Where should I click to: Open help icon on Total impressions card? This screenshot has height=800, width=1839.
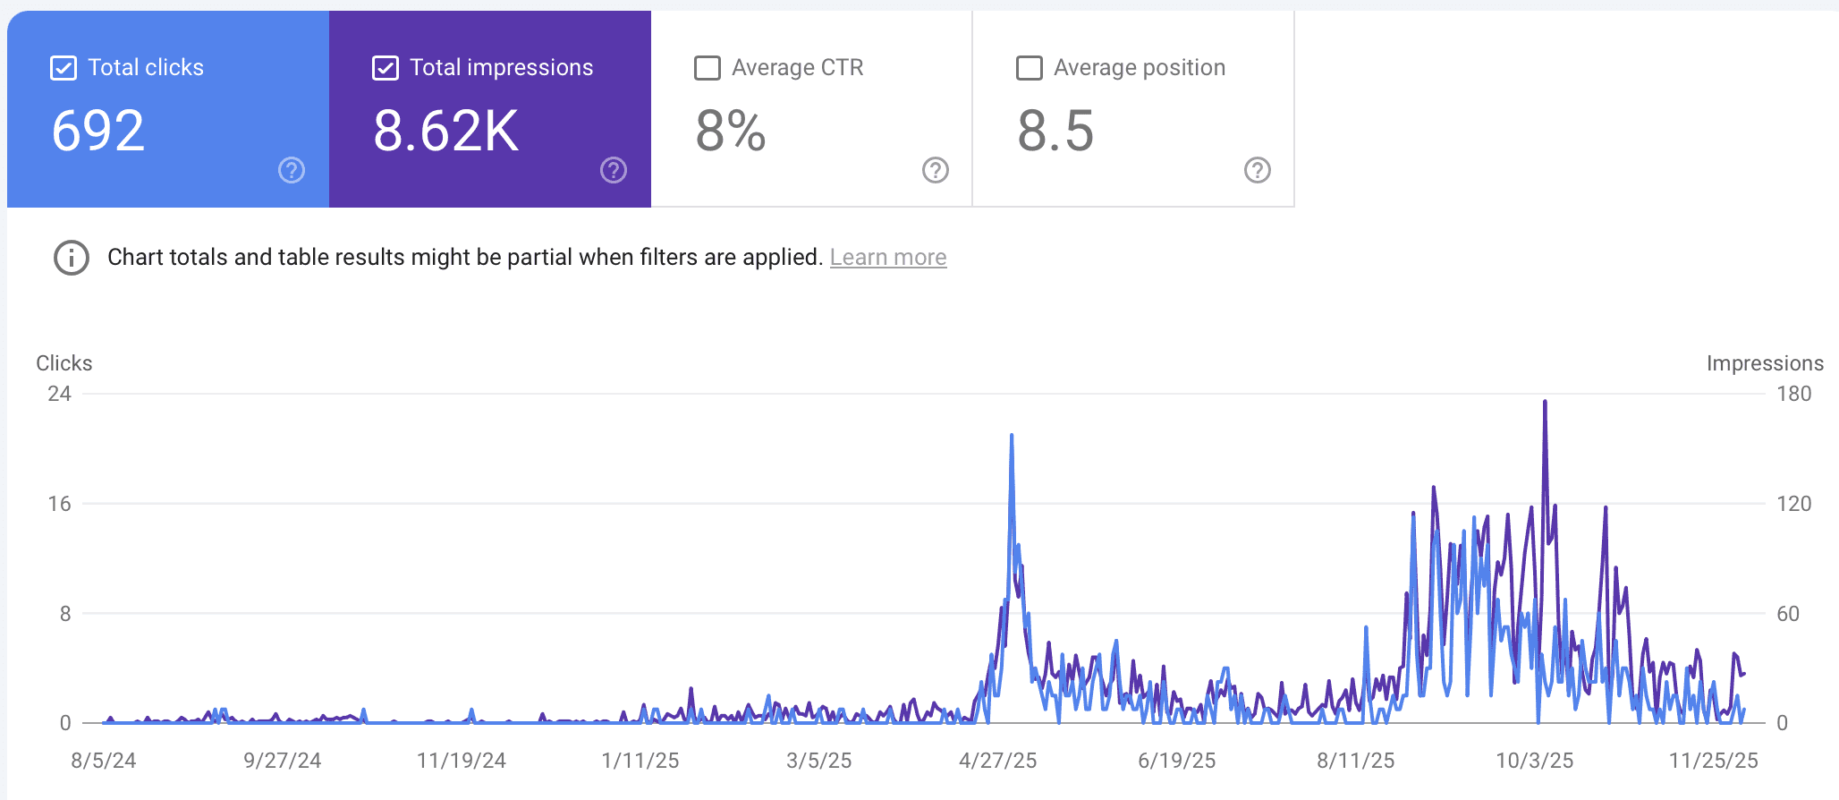[614, 170]
